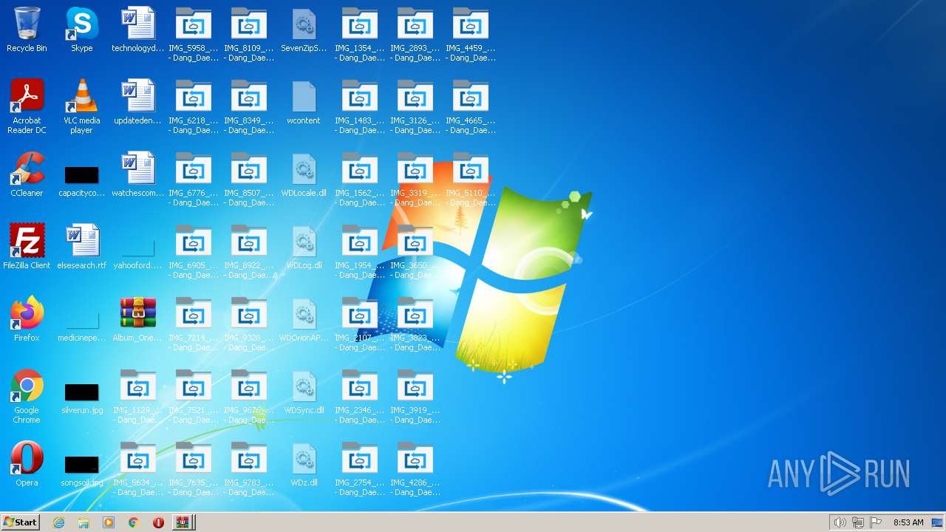Select the technologyd Word document
Image resolution: width=946 pixels, height=532 pixels.
(137, 30)
